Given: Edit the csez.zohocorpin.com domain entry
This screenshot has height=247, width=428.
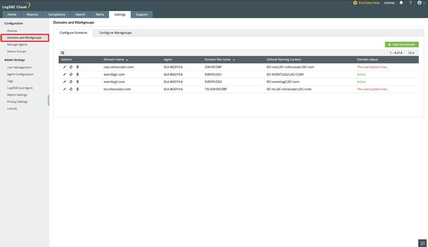Looking at the screenshot, I should pyautogui.click(x=64, y=67).
